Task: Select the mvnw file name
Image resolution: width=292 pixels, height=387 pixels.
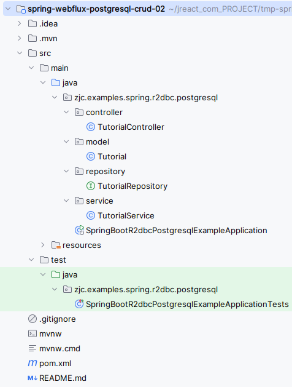Action: pos(50,333)
